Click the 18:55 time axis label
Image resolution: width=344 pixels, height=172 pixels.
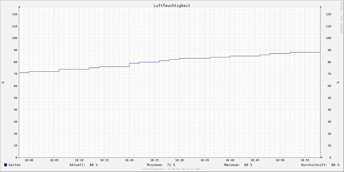(x=305, y=160)
